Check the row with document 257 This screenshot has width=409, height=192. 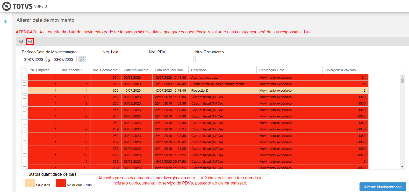coord(25,97)
